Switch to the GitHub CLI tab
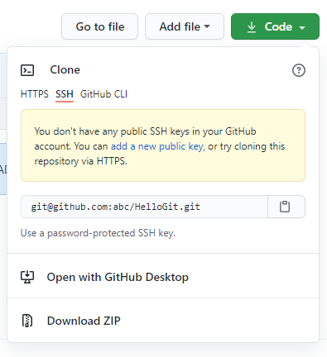Viewport: 327px width, 357px height. coord(103,94)
